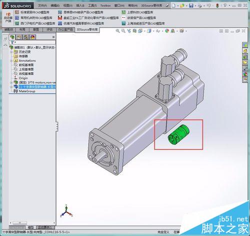Click the New document icon

coord(173,5)
